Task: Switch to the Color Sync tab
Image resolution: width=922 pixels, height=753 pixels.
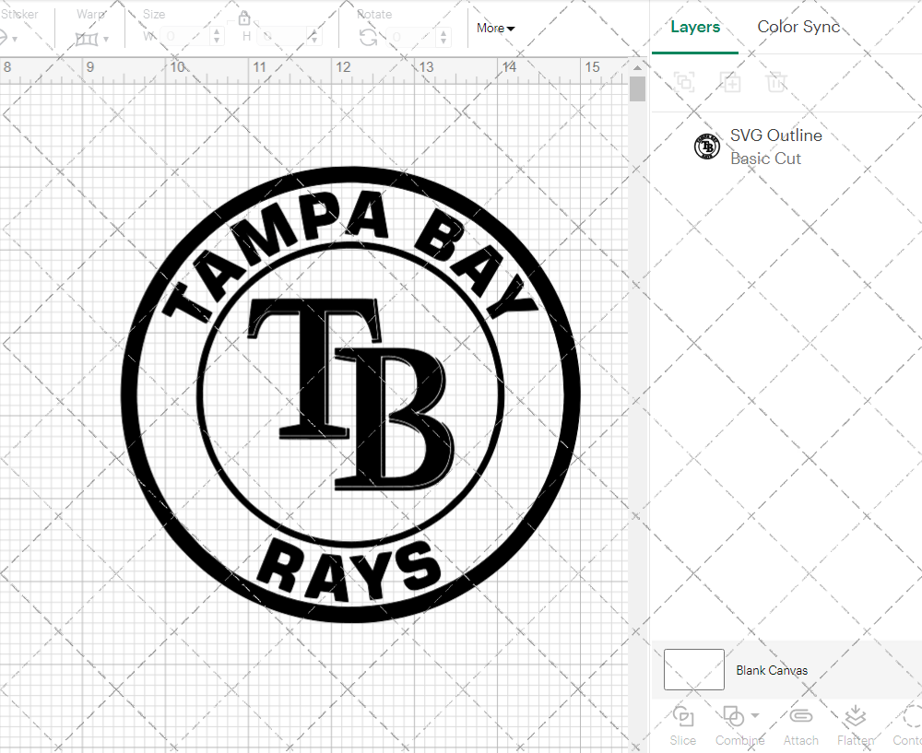Action: [798, 28]
